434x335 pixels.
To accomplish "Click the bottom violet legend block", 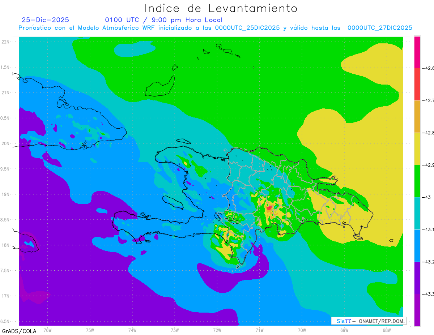I will click(417, 310).
